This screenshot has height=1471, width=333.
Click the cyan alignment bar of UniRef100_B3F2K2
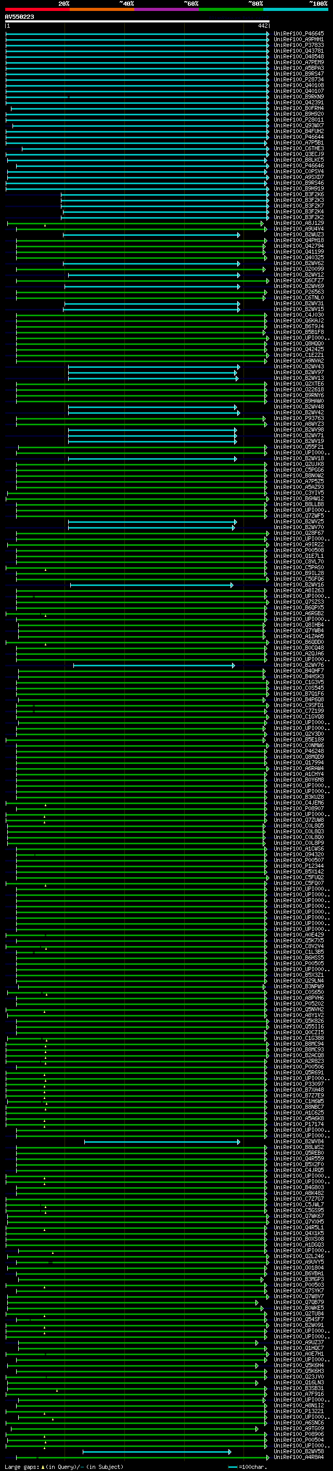(165, 218)
